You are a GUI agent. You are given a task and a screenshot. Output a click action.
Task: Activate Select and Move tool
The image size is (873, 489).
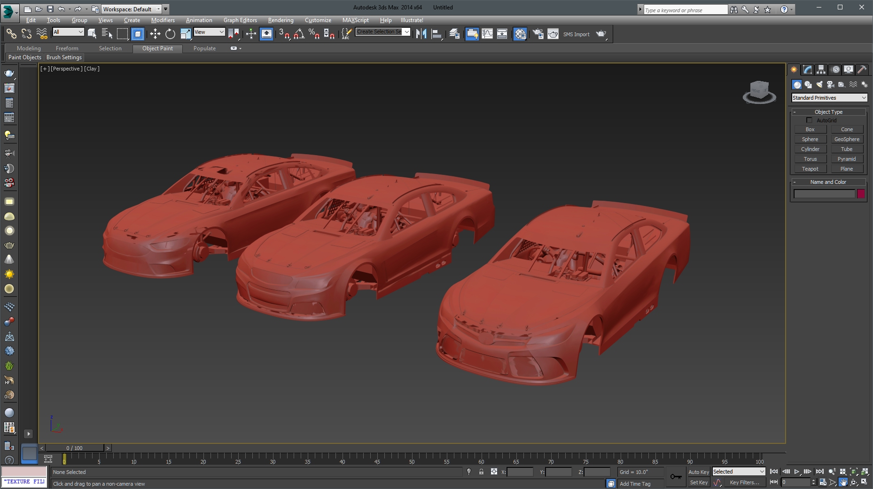(155, 34)
